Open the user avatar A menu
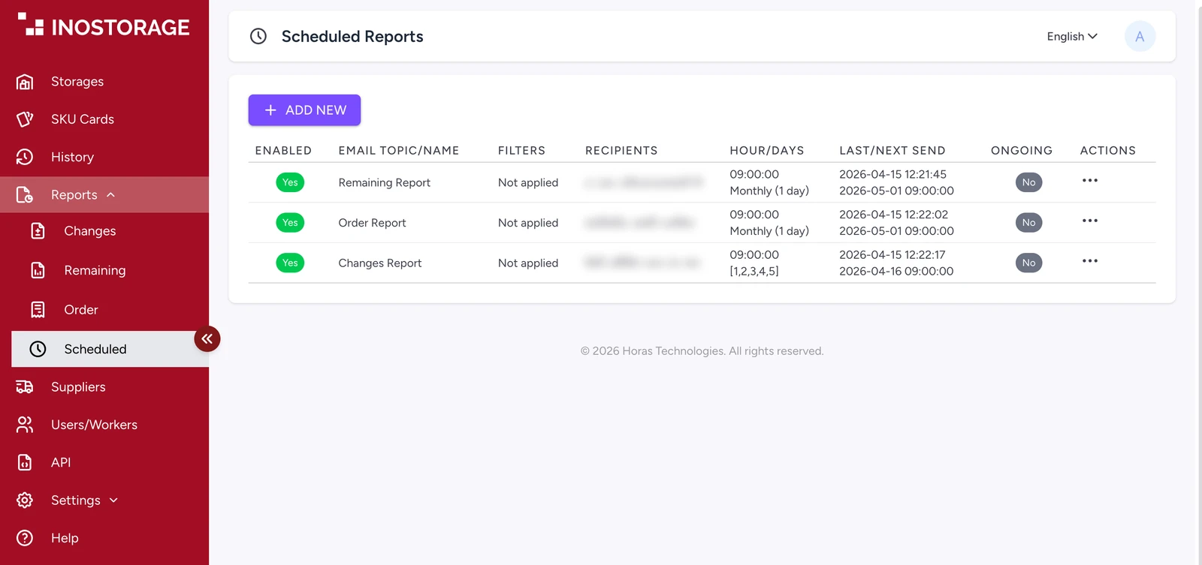This screenshot has width=1202, height=565. tap(1140, 36)
